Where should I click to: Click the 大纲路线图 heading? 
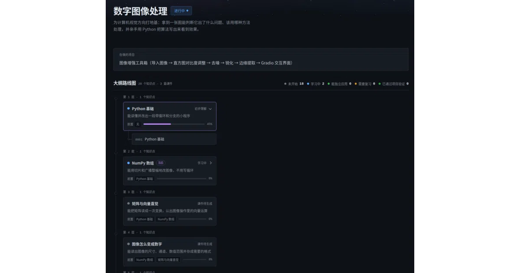[125, 83]
